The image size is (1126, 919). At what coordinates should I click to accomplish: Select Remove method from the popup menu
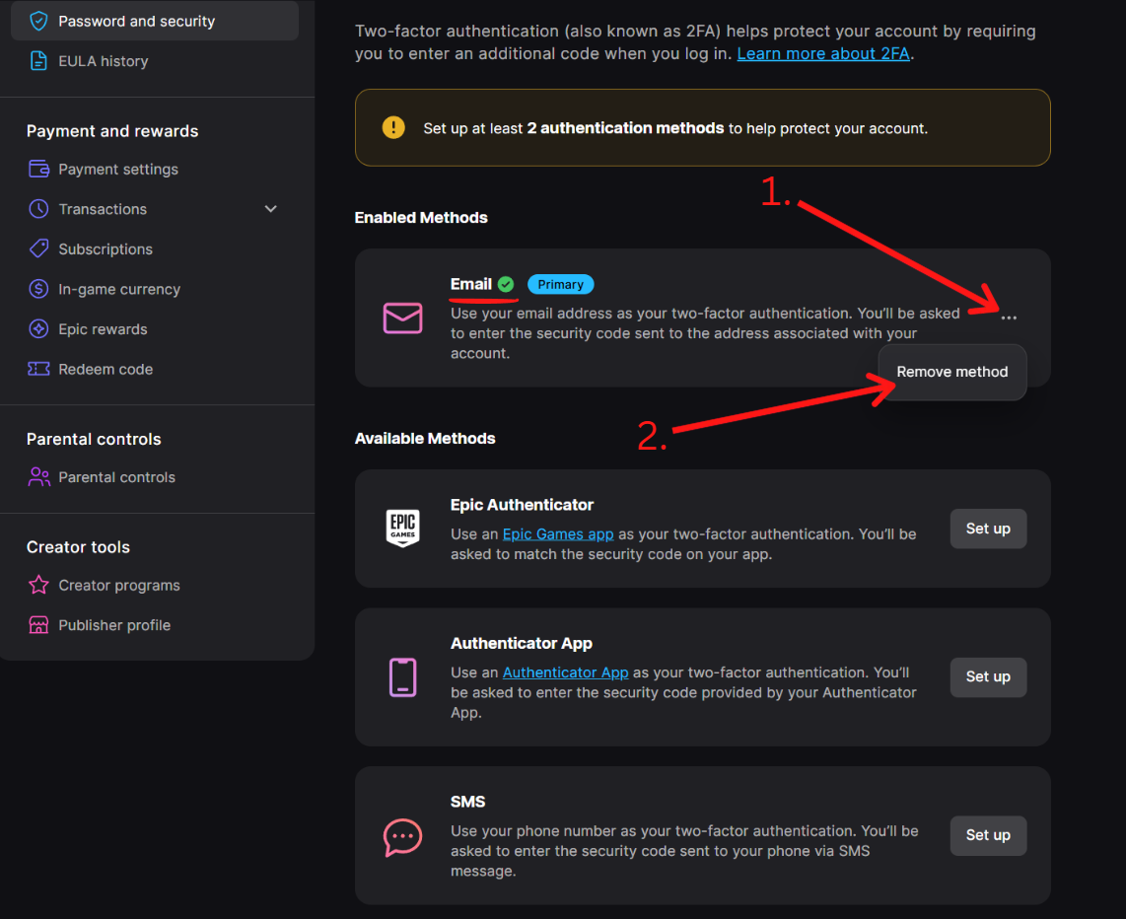click(951, 372)
